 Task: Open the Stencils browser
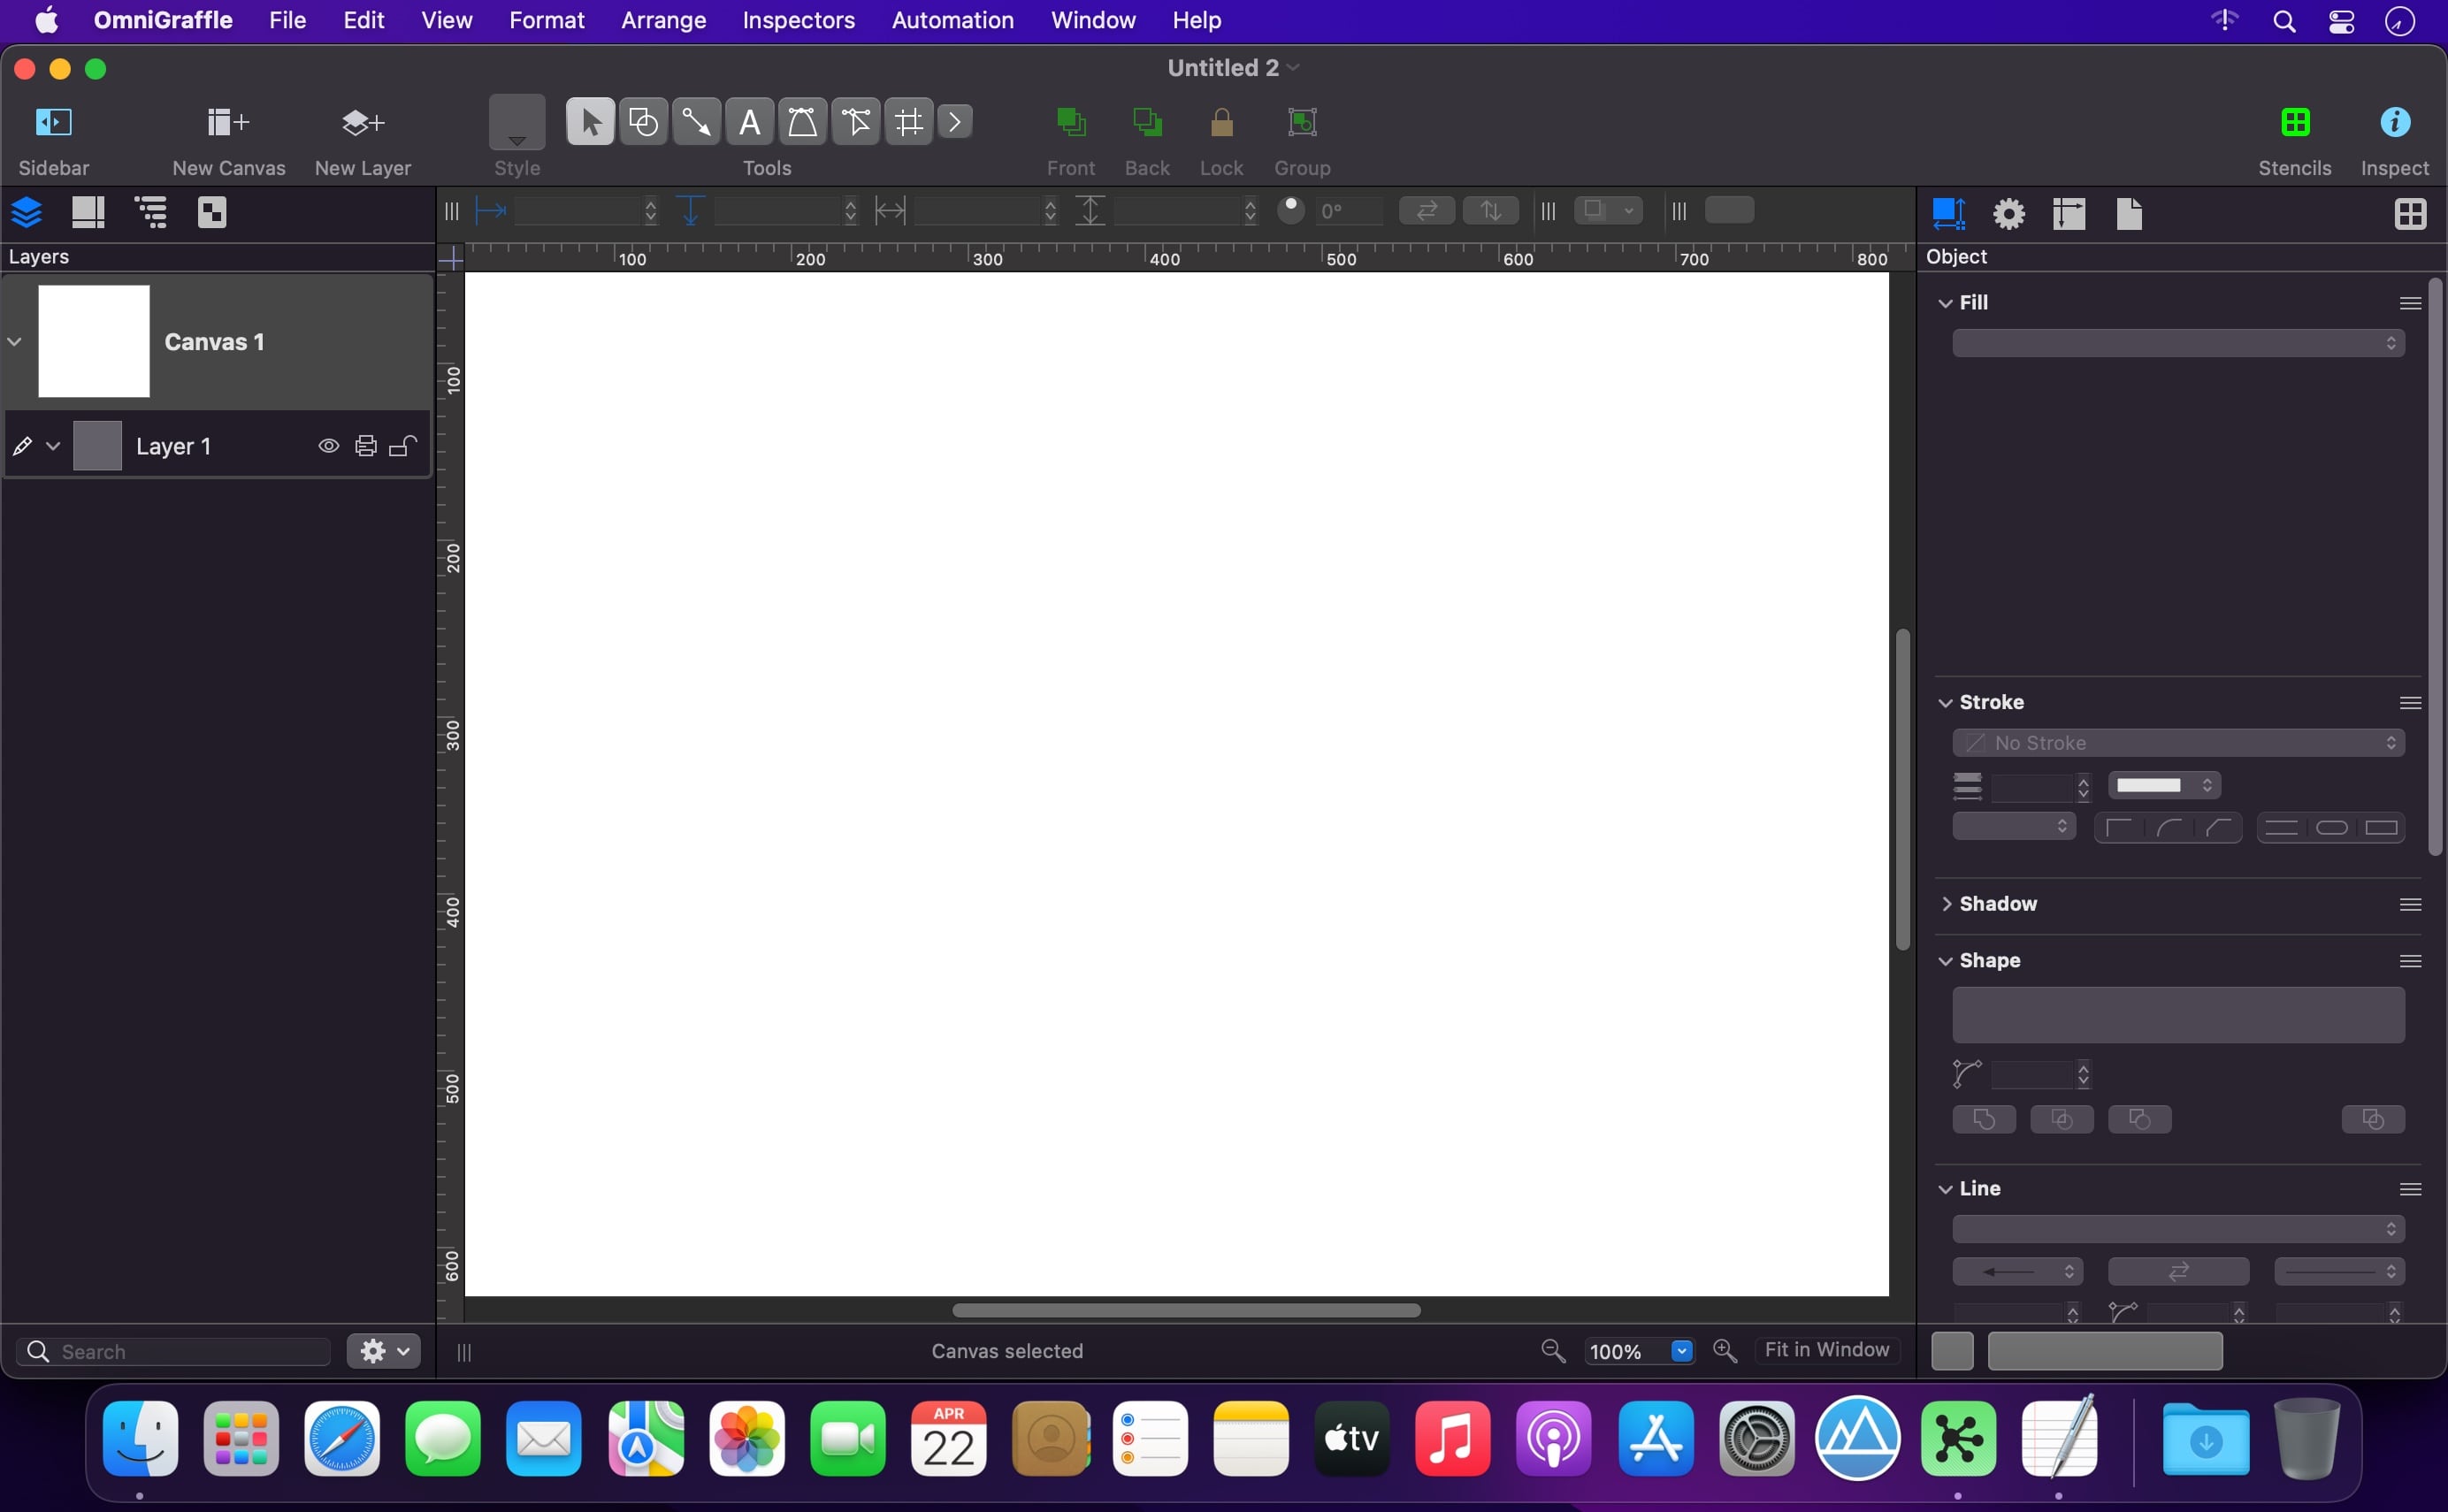2294,123
